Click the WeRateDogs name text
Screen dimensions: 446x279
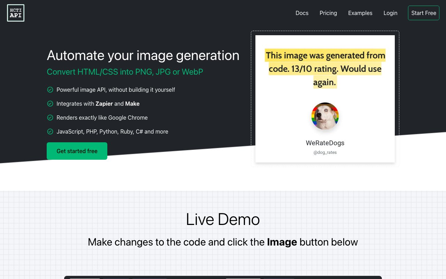325,143
